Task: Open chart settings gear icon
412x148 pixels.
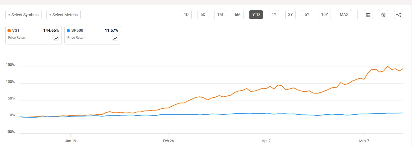Action: point(383,15)
